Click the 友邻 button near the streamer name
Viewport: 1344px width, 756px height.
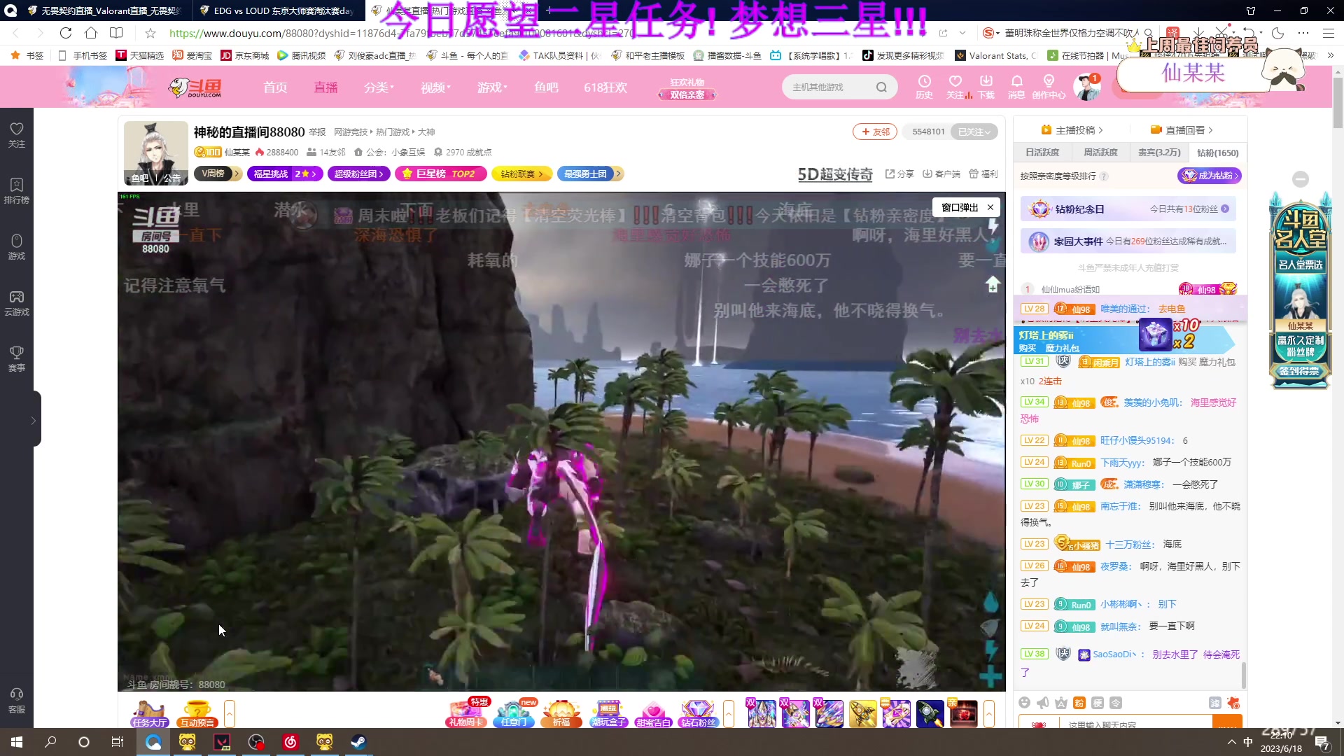pyautogui.click(x=874, y=132)
